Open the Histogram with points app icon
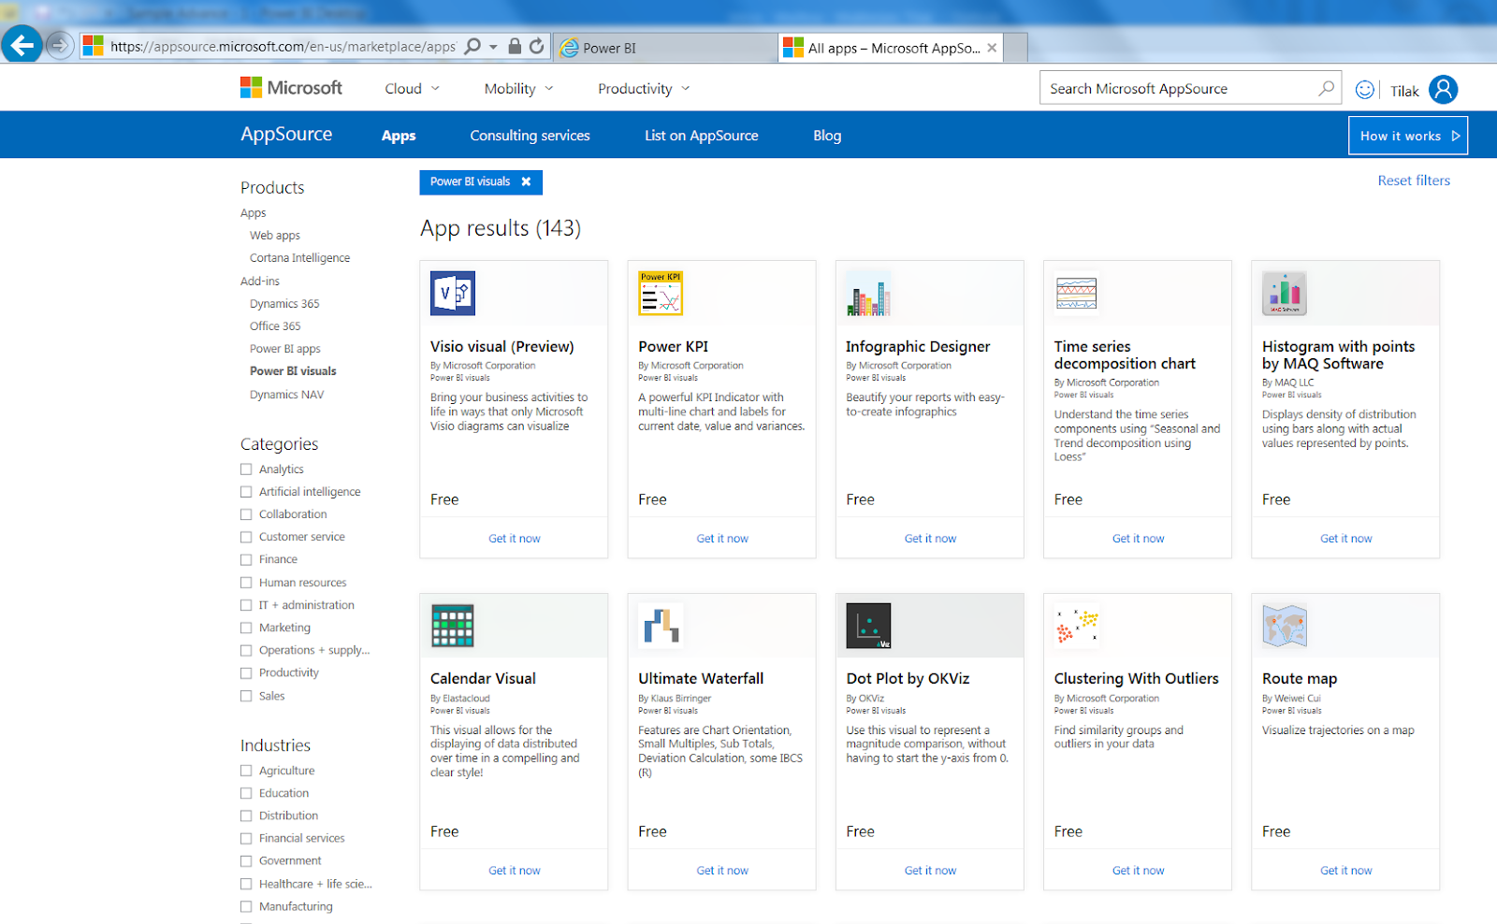Image resolution: width=1497 pixels, height=924 pixels. [1285, 293]
